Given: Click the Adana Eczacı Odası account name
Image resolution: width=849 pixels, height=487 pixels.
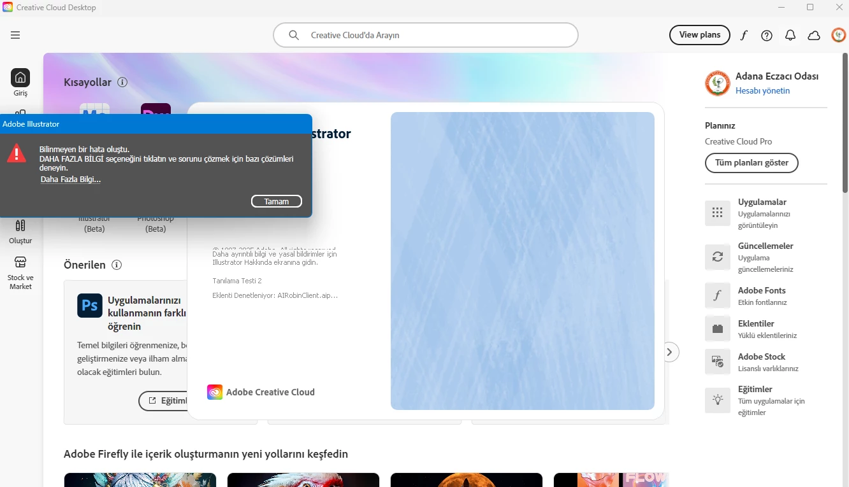Looking at the screenshot, I should [777, 76].
